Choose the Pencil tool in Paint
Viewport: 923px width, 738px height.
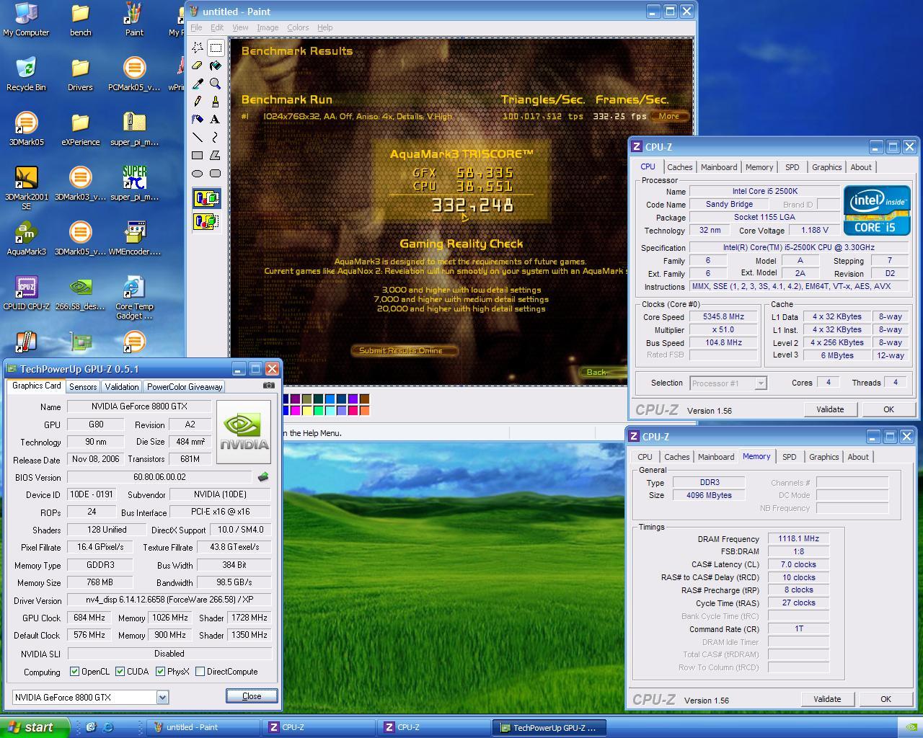tap(198, 102)
